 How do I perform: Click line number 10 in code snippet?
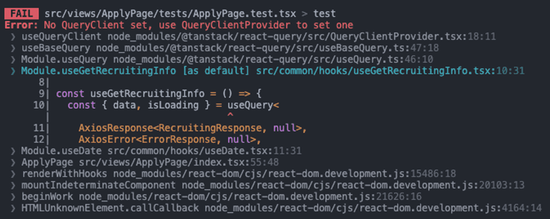coord(39,105)
